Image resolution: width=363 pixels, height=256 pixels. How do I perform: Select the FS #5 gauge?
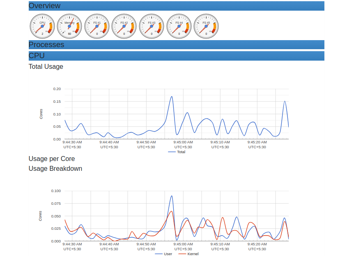coord(206,26)
